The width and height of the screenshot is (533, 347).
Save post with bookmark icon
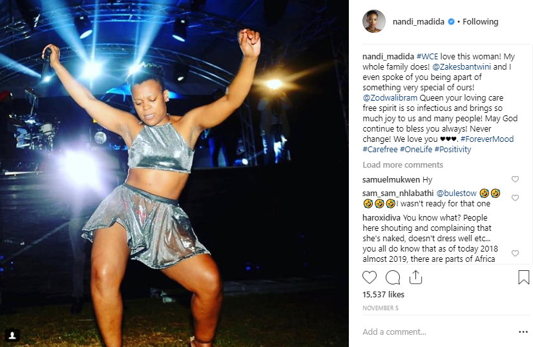click(x=523, y=277)
